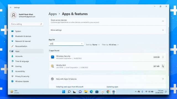This screenshot has width=177, height=99.
Task: Click the Find a setting search box
Action: pyautogui.click(x=27, y=24)
